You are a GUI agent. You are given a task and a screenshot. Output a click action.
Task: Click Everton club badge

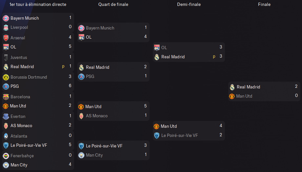[x=6, y=116]
